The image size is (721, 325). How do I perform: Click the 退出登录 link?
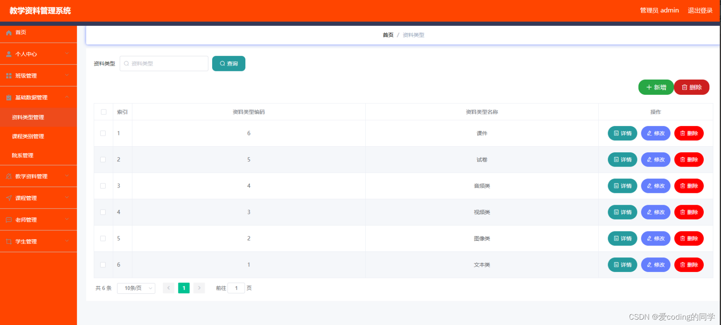[x=700, y=10]
